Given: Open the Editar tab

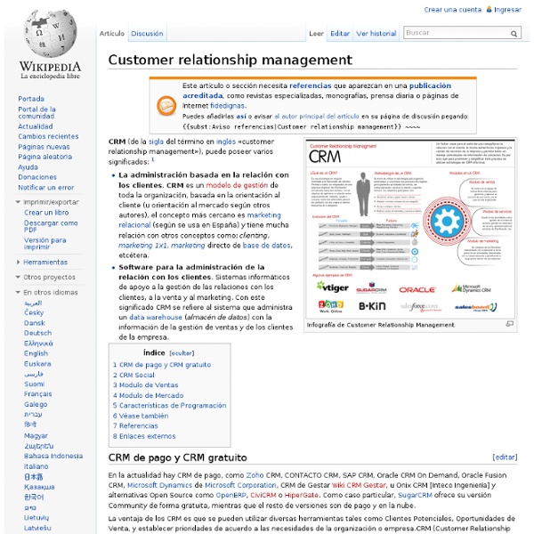Looking at the screenshot, I should [x=340, y=34].
